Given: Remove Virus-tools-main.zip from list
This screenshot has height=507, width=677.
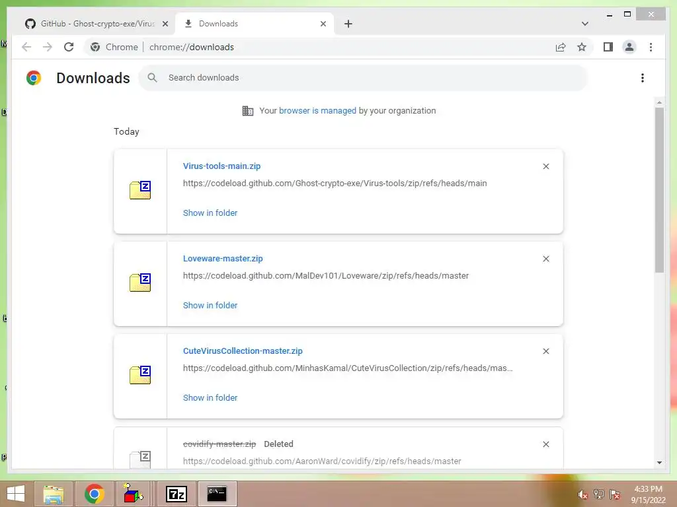Looking at the screenshot, I should pyautogui.click(x=545, y=166).
